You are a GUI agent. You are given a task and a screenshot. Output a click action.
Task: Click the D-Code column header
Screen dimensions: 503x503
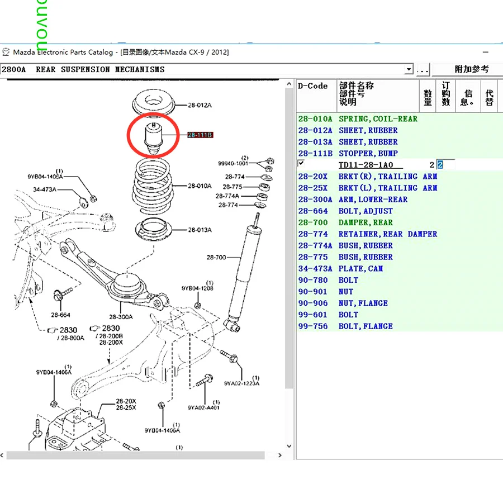click(316, 96)
